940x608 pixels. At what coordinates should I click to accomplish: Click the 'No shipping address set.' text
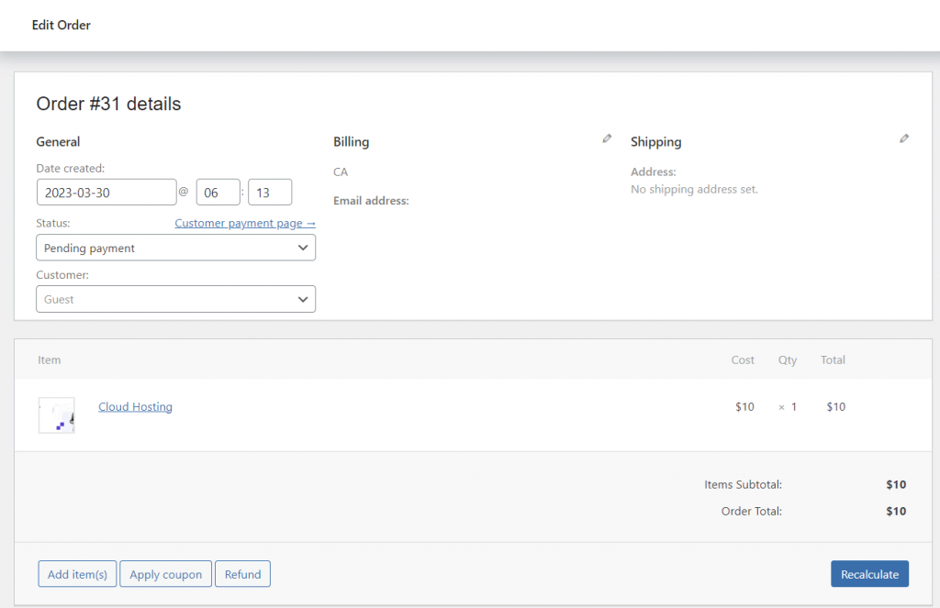click(694, 189)
